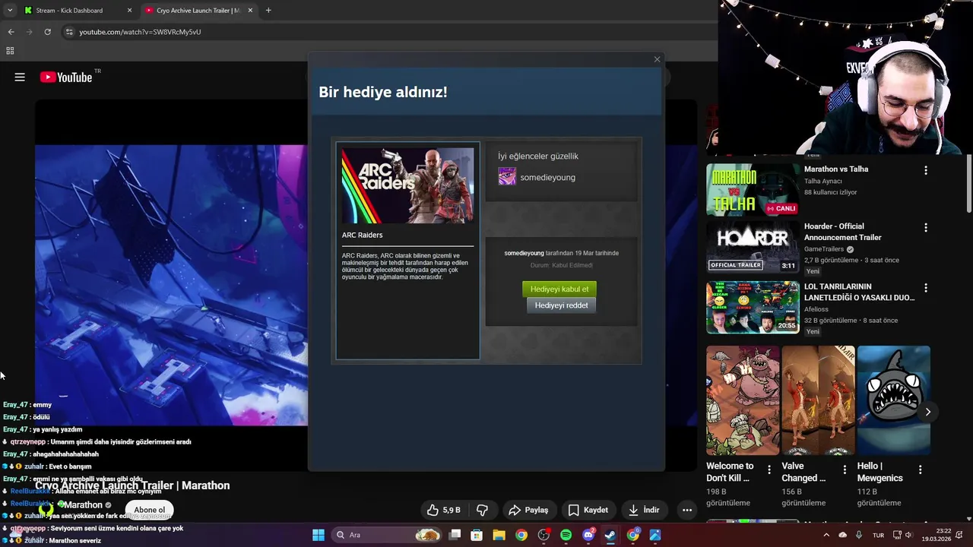Open LOL TANRILARININ video thumbnail

[753, 308]
